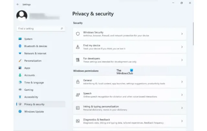Click the Windows Security shield icon
This screenshot has width=207, height=131.
78,34
